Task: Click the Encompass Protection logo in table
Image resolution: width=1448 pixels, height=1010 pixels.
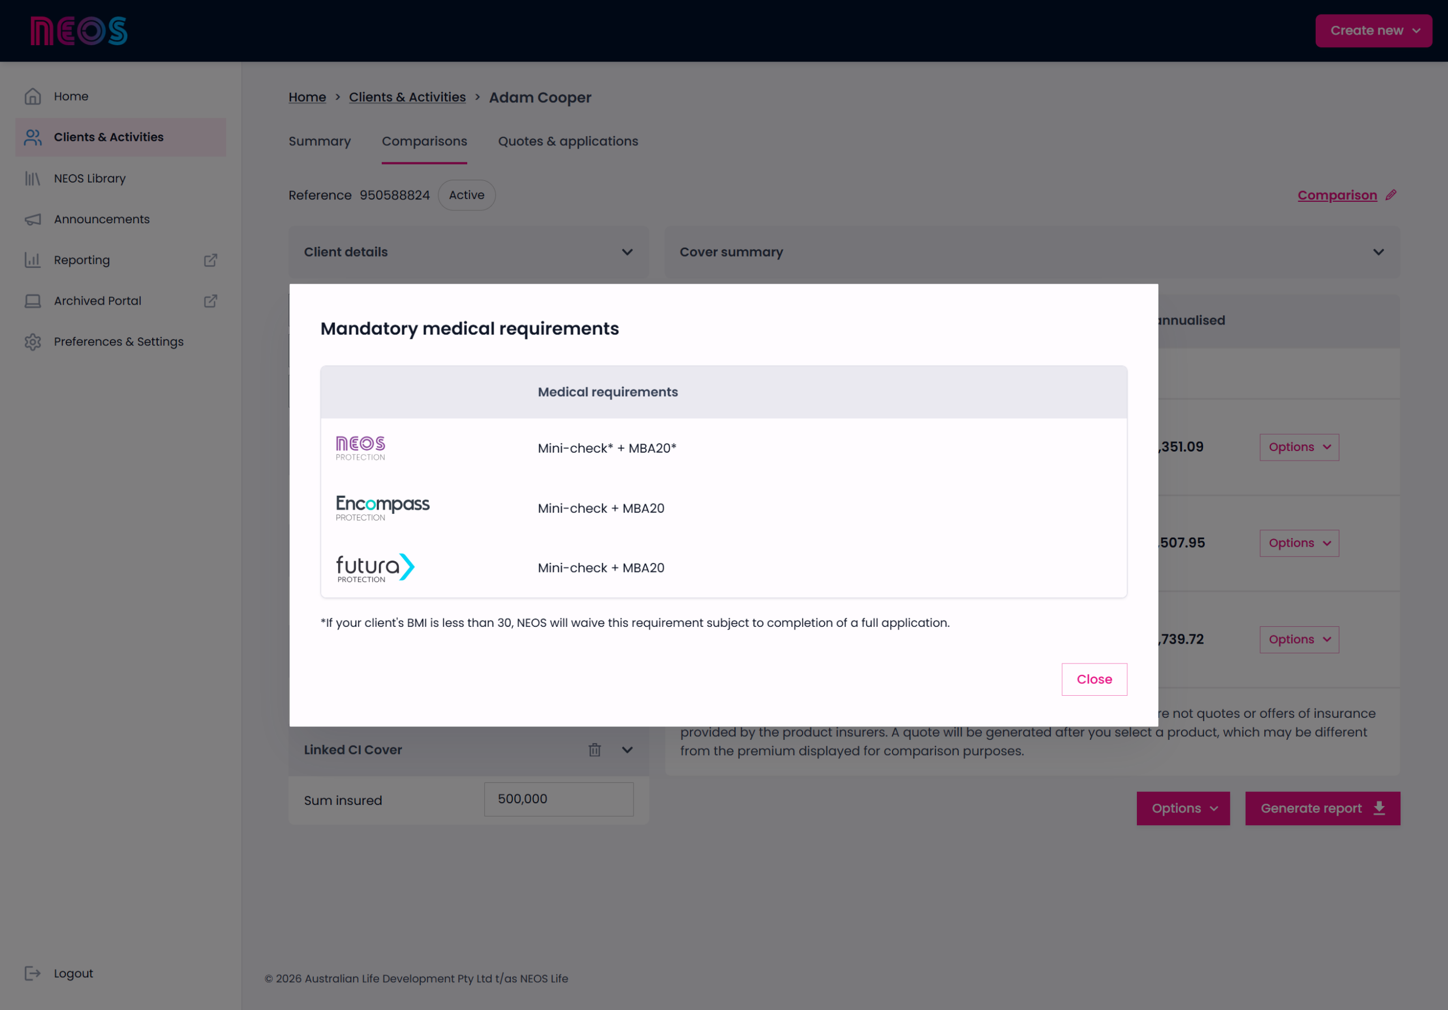Action: (383, 508)
